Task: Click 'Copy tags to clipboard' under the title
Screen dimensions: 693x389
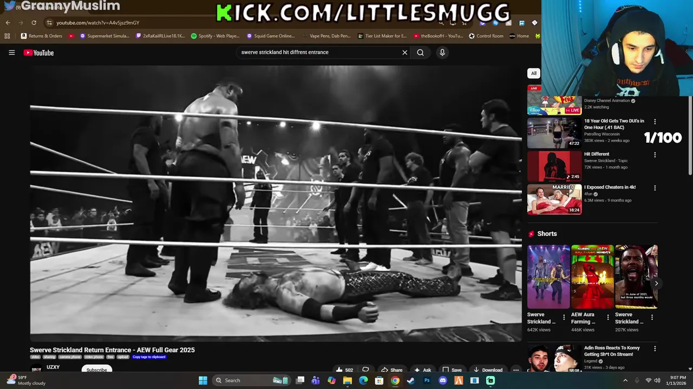Action: (x=149, y=357)
